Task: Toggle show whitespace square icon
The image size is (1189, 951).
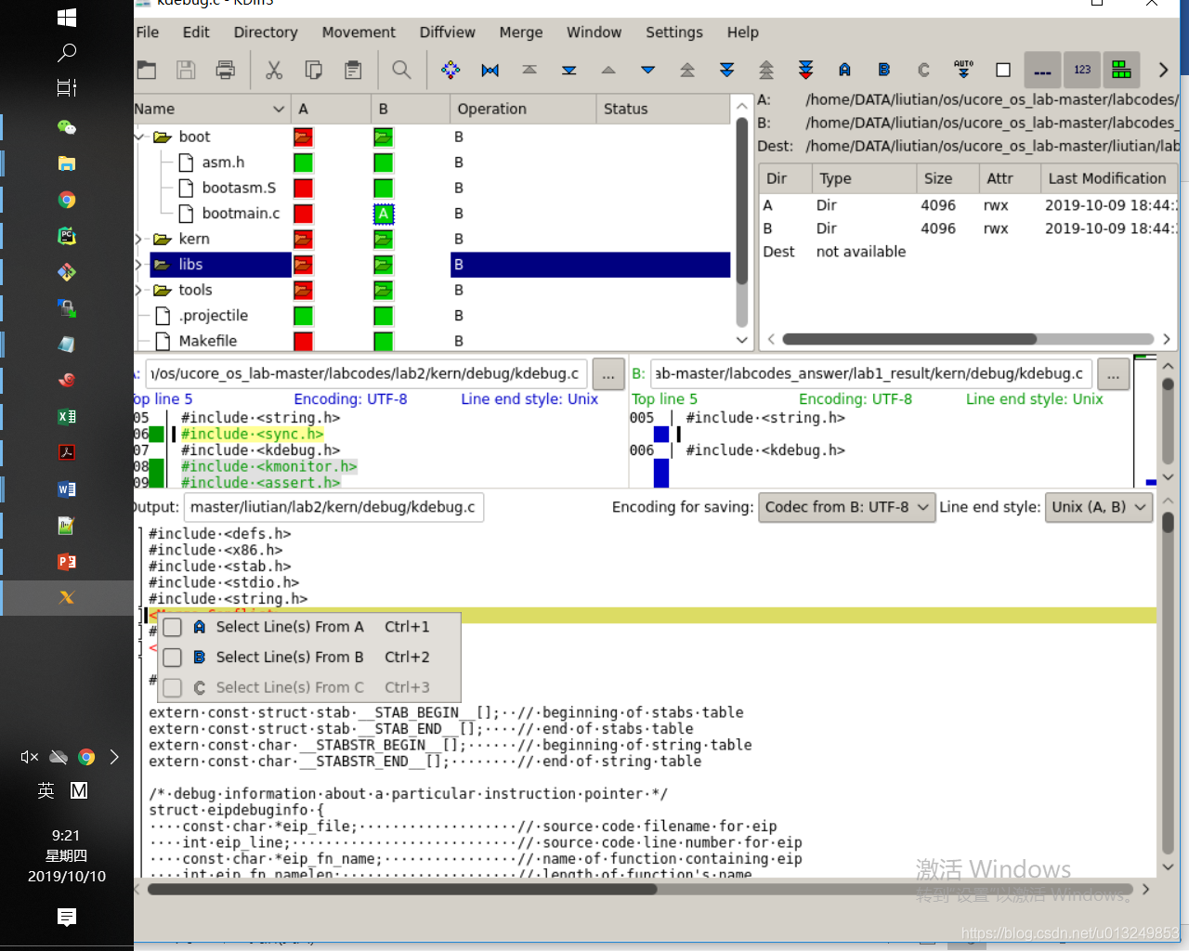Action: point(1003,70)
